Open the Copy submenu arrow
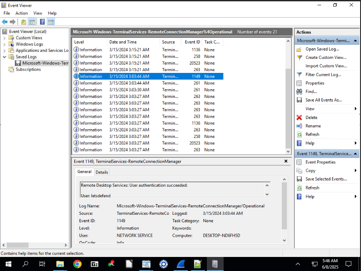This screenshot has width=361, height=271. pos(355,170)
